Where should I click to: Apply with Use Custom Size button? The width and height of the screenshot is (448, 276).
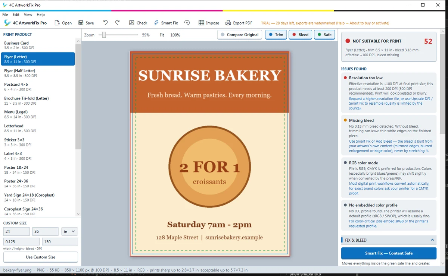click(41, 257)
